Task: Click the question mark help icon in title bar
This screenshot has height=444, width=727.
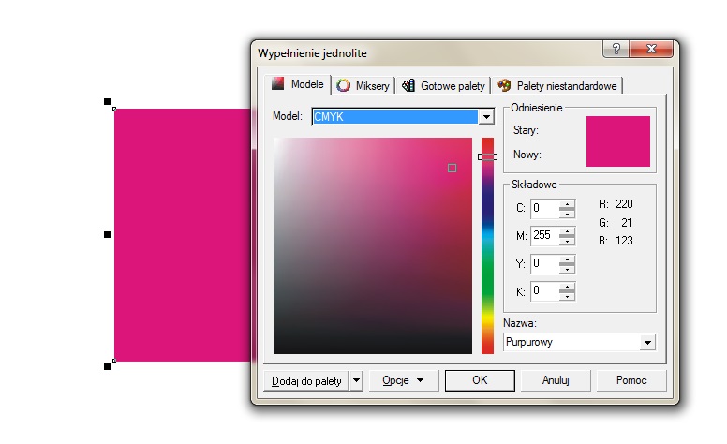Action: click(x=616, y=50)
